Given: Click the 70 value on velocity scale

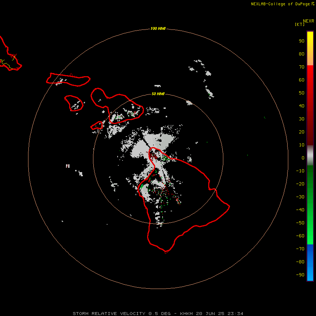Looking at the screenshot, I should (x=302, y=67).
